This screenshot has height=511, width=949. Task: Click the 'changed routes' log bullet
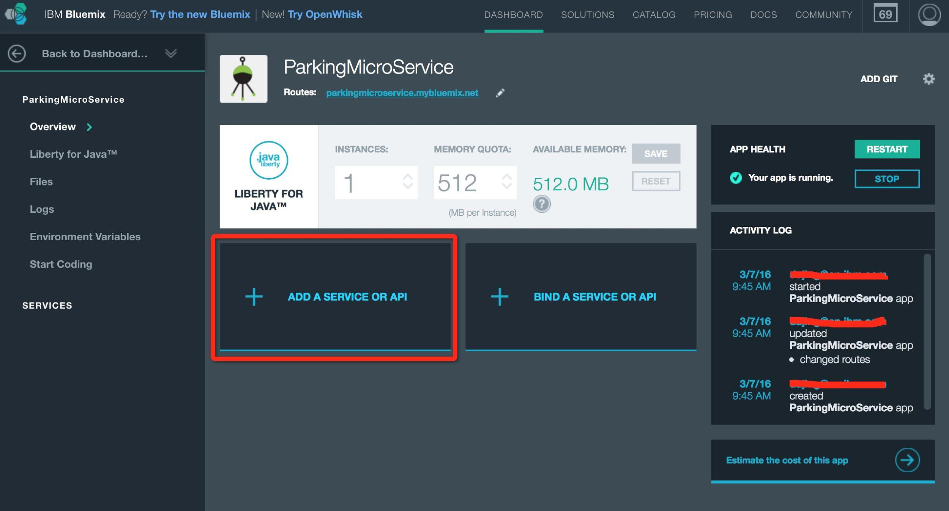[830, 359]
